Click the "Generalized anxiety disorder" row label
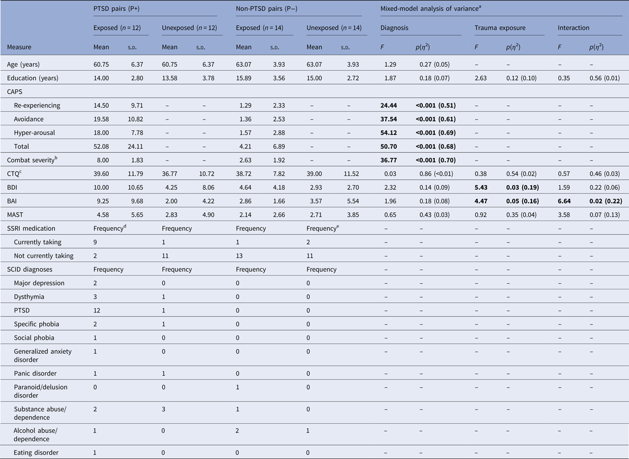Image resolution: width=629 pixels, height=459 pixels. (x=43, y=355)
